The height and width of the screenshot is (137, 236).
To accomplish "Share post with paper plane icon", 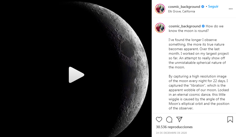I will [179, 120].
